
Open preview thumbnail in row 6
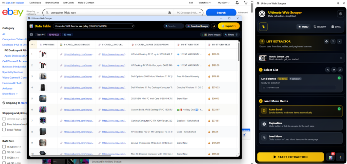(x=43, y=109)
